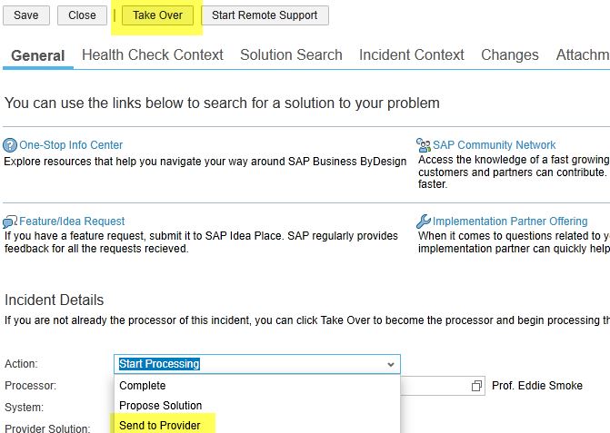Open the One-Stop Info Center link
This screenshot has height=433, width=610.
pyautogui.click(x=71, y=145)
